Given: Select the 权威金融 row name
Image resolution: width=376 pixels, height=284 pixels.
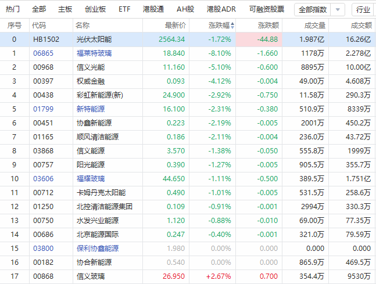Looking at the screenshot, I should click(x=91, y=81).
